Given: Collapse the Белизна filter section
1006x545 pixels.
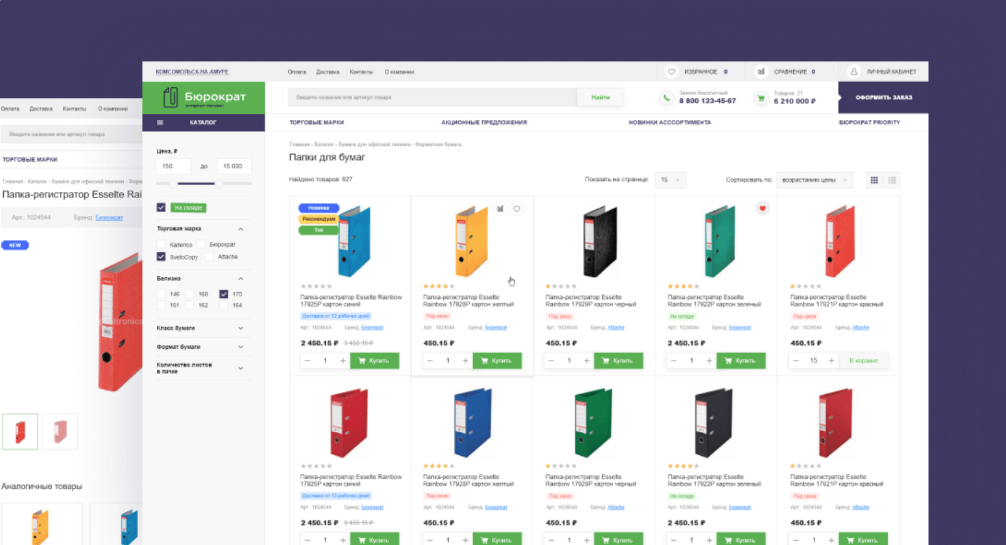Looking at the screenshot, I should pyautogui.click(x=241, y=279).
